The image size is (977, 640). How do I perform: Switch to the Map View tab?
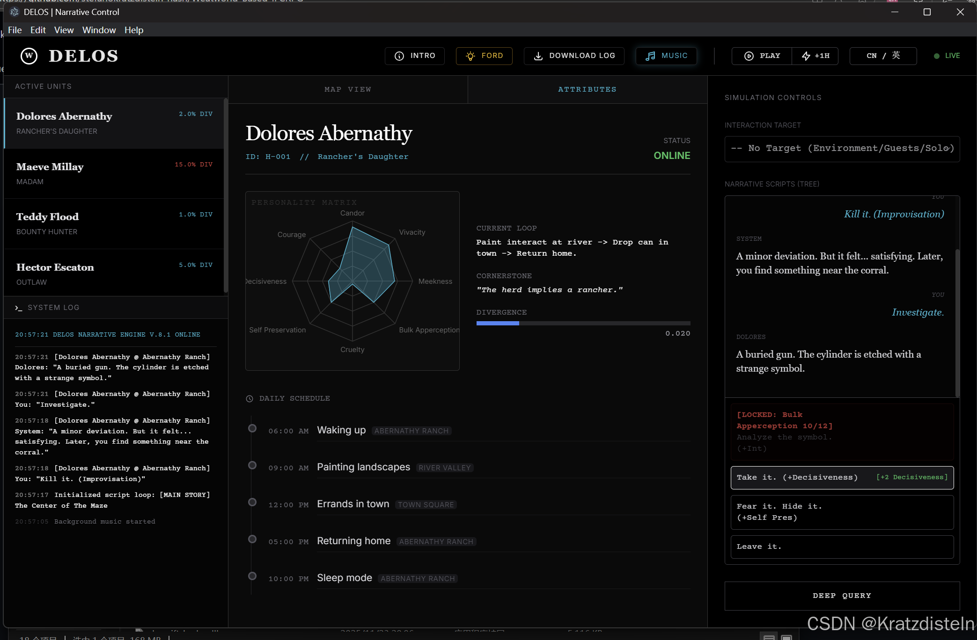point(348,89)
